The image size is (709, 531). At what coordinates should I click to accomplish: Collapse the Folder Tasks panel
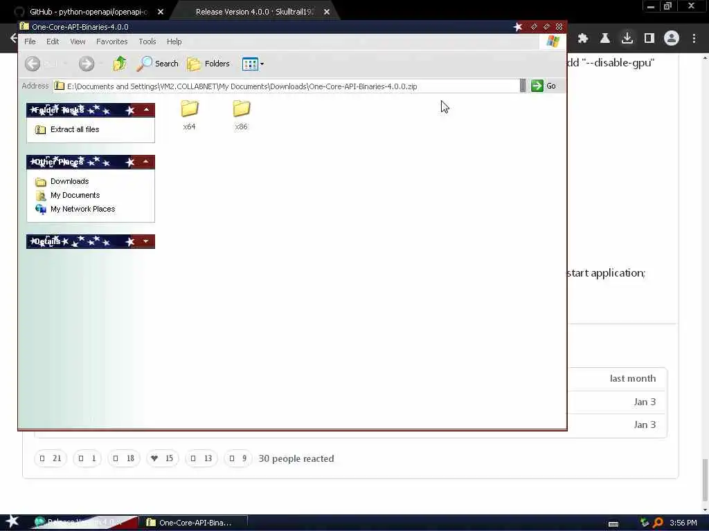(x=146, y=110)
